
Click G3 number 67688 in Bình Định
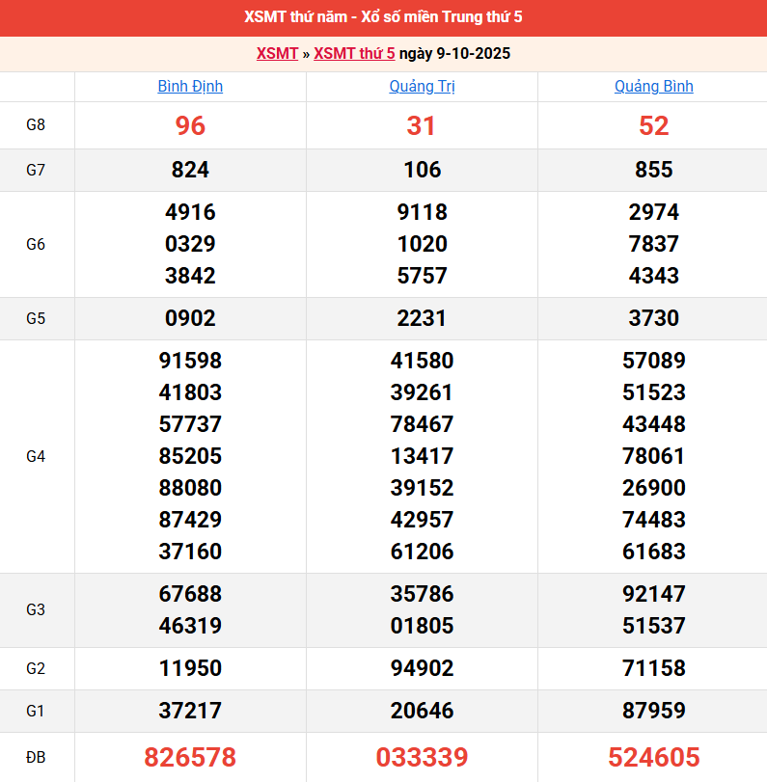(x=190, y=594)
